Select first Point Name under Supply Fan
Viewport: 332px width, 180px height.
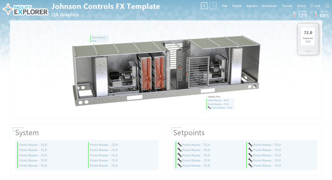[x=218, y=100]
